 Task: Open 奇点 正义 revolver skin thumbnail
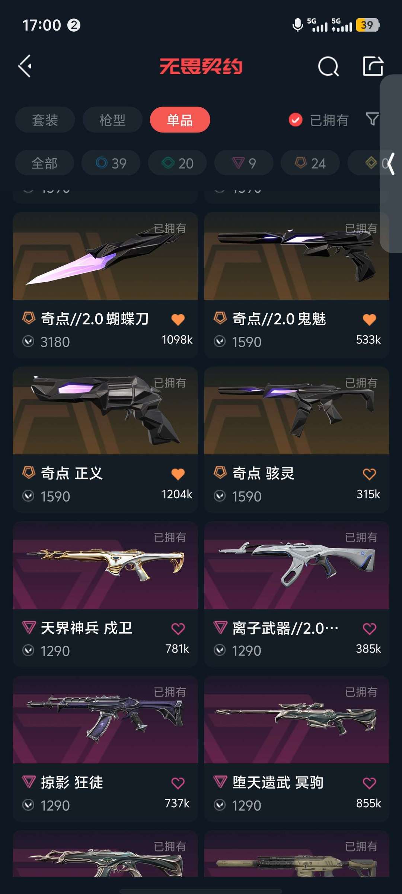pos(105,410)
